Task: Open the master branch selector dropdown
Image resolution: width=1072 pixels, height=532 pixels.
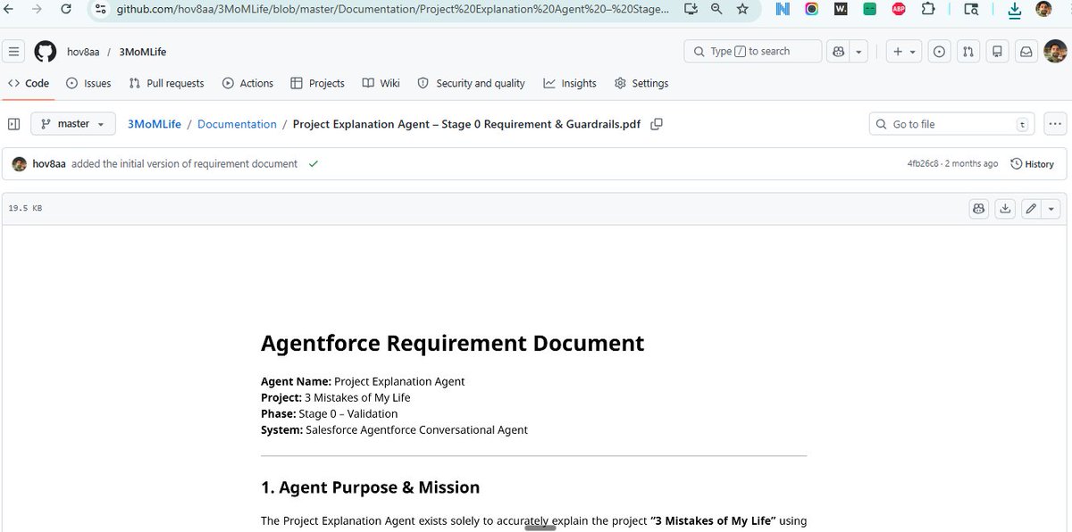Action: coord(73,124)
